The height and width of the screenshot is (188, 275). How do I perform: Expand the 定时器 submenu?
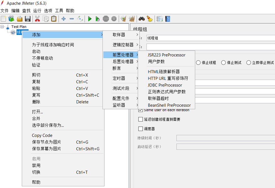121,79
